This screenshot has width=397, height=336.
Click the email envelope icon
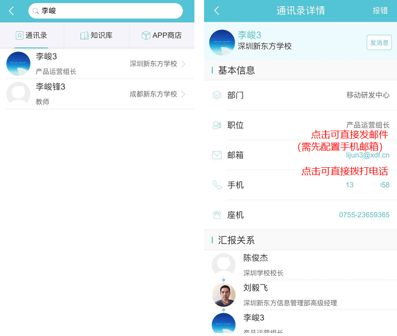[x=217, y=155]
